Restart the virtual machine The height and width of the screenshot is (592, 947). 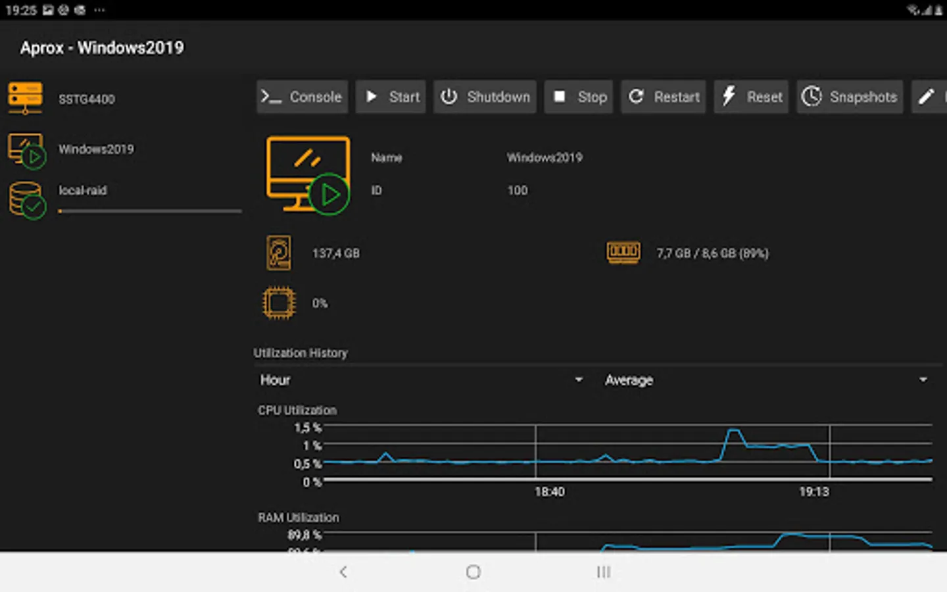[x=664, y=97]
